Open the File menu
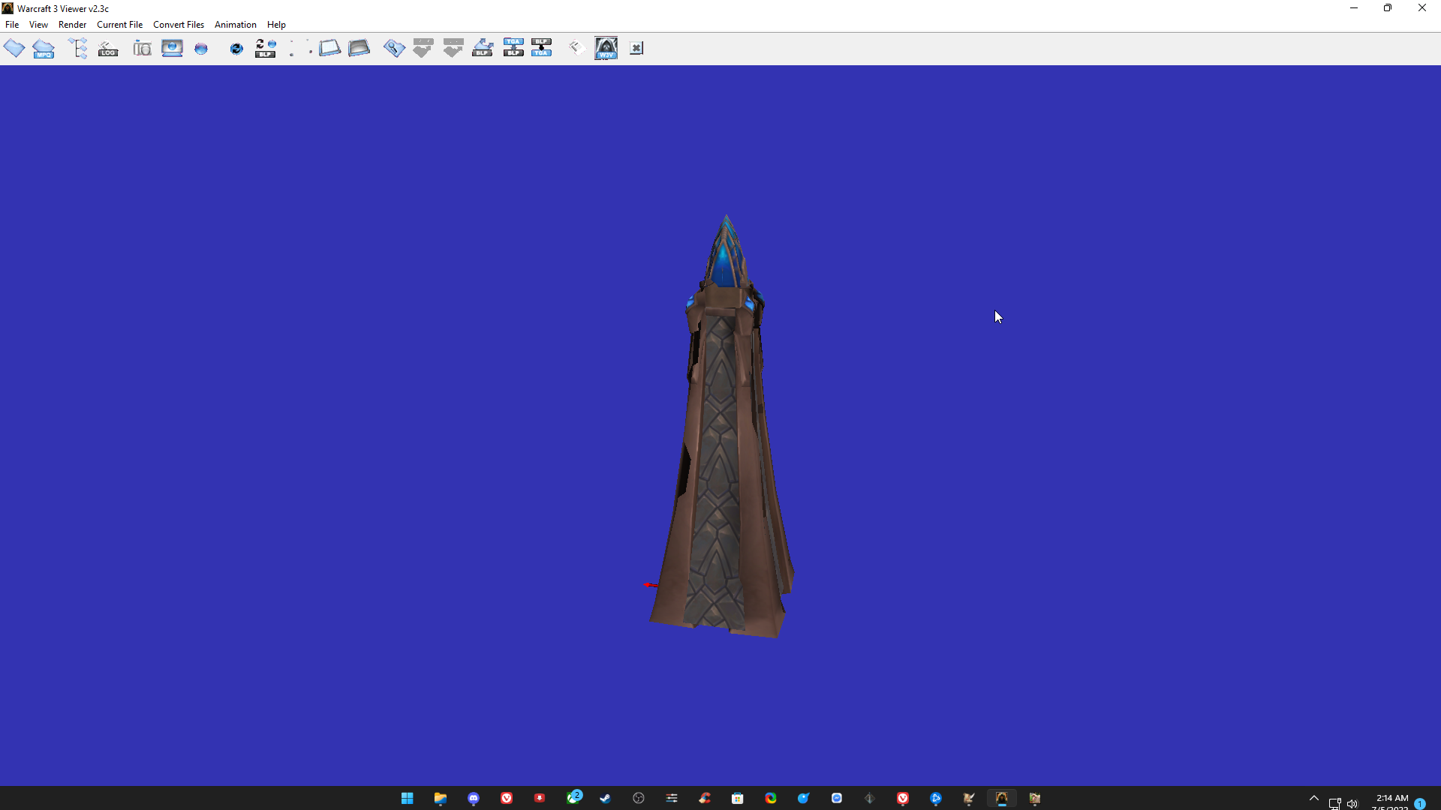This screenshot has height=810, width=1441. (12, 25)
